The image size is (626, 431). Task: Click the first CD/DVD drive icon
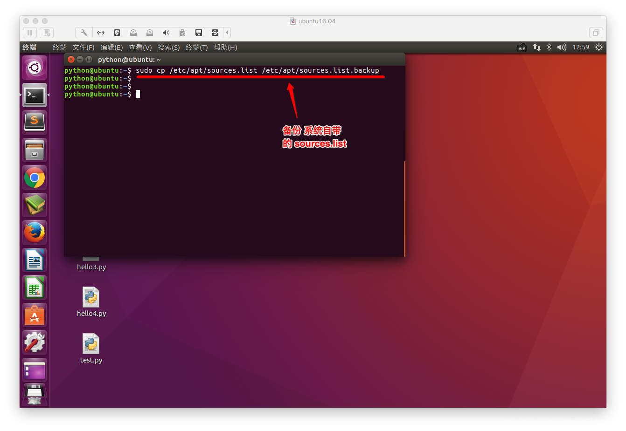coord(133,33)
